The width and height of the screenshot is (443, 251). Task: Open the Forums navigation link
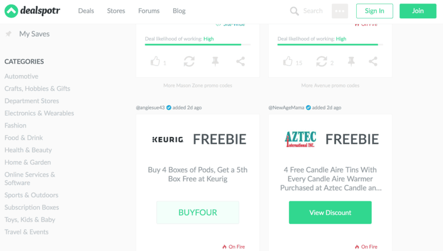[x=149, y=11]
